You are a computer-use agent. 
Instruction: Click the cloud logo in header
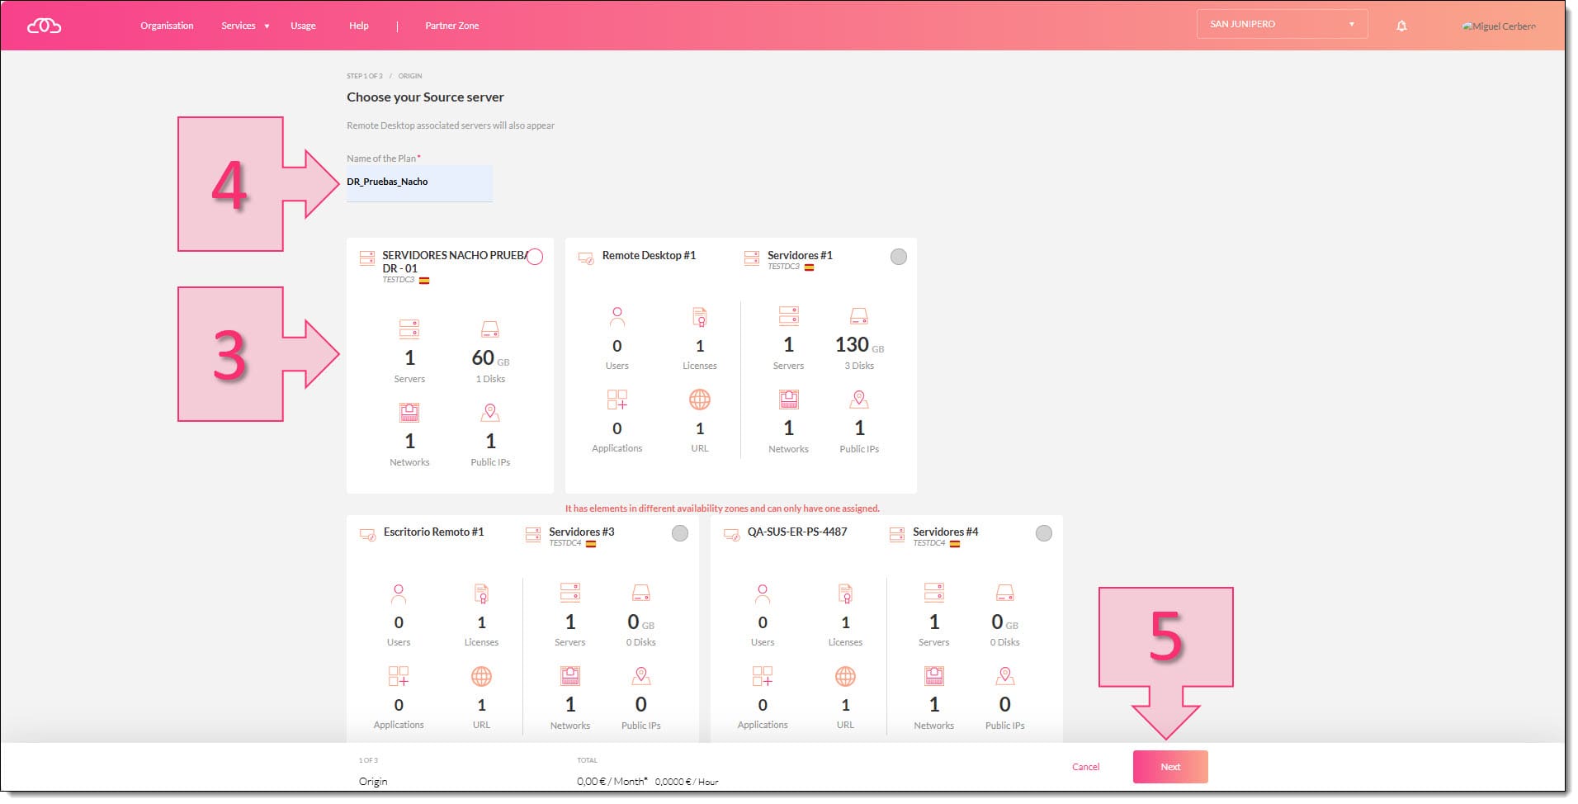[x=45, y=26]
